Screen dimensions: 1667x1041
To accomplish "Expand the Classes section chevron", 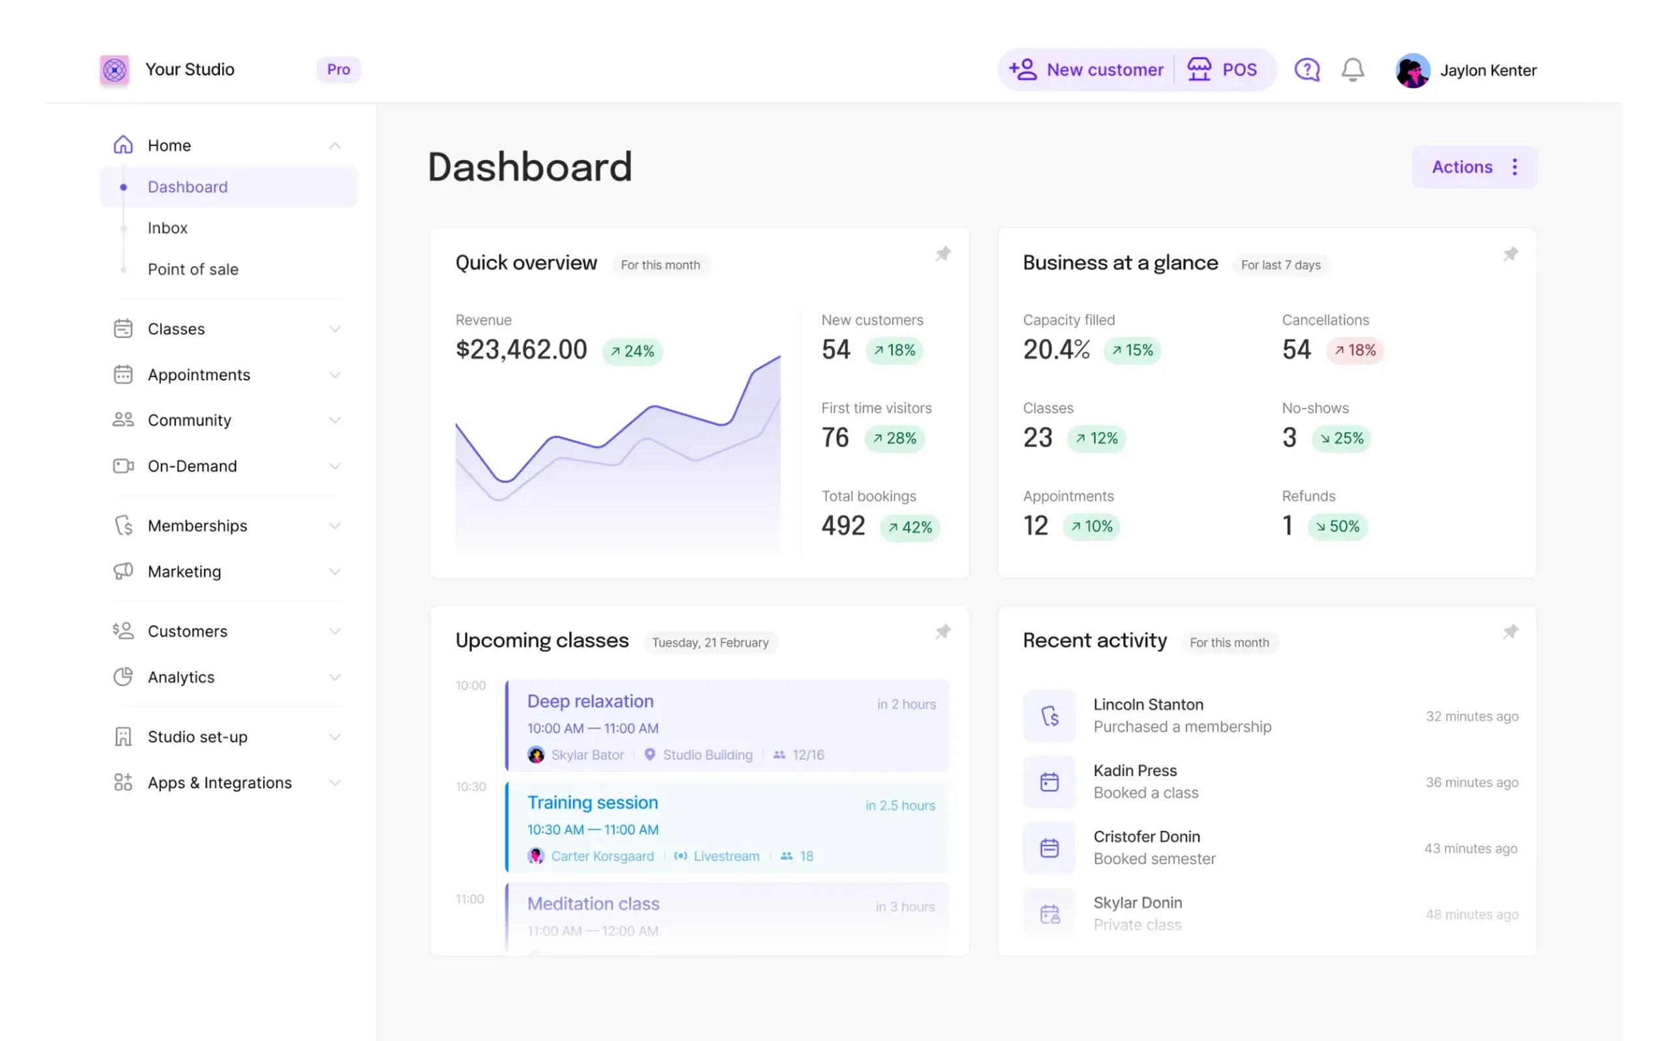I will point(335,329).
